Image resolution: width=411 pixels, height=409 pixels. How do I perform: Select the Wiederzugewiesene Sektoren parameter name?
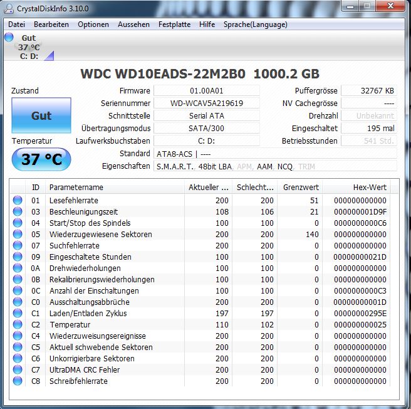101,234
